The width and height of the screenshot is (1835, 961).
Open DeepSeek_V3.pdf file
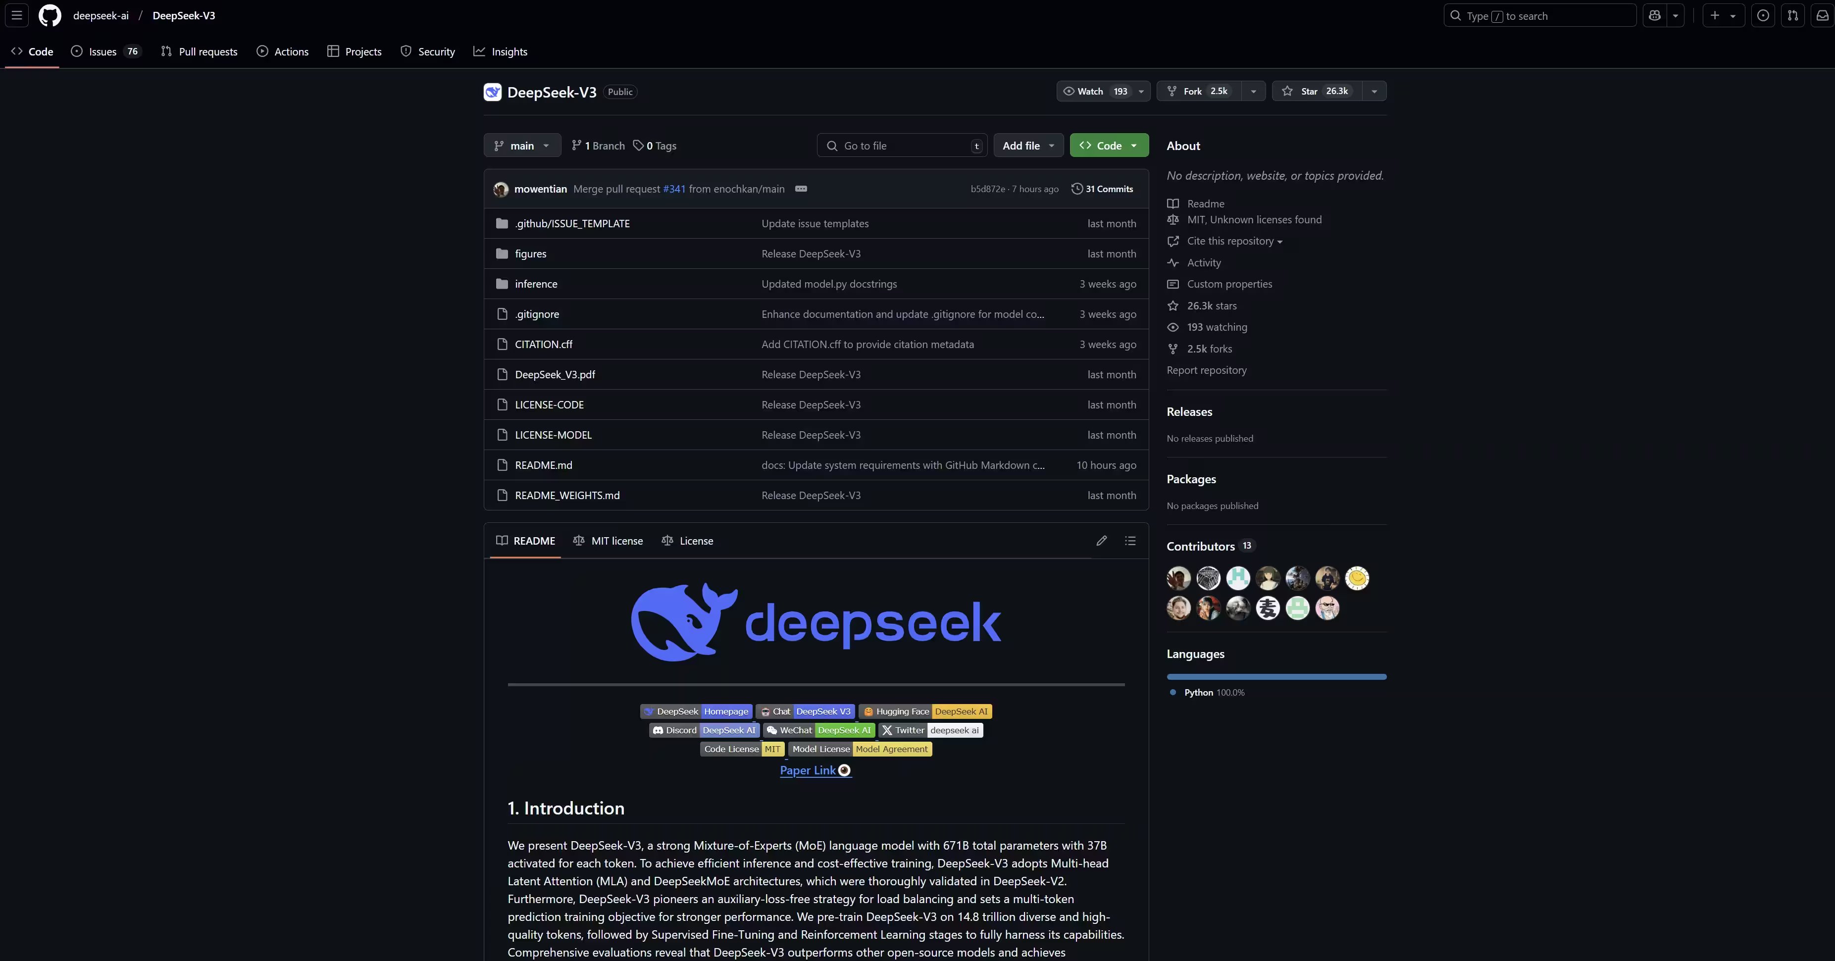click(x=555, y=375)
